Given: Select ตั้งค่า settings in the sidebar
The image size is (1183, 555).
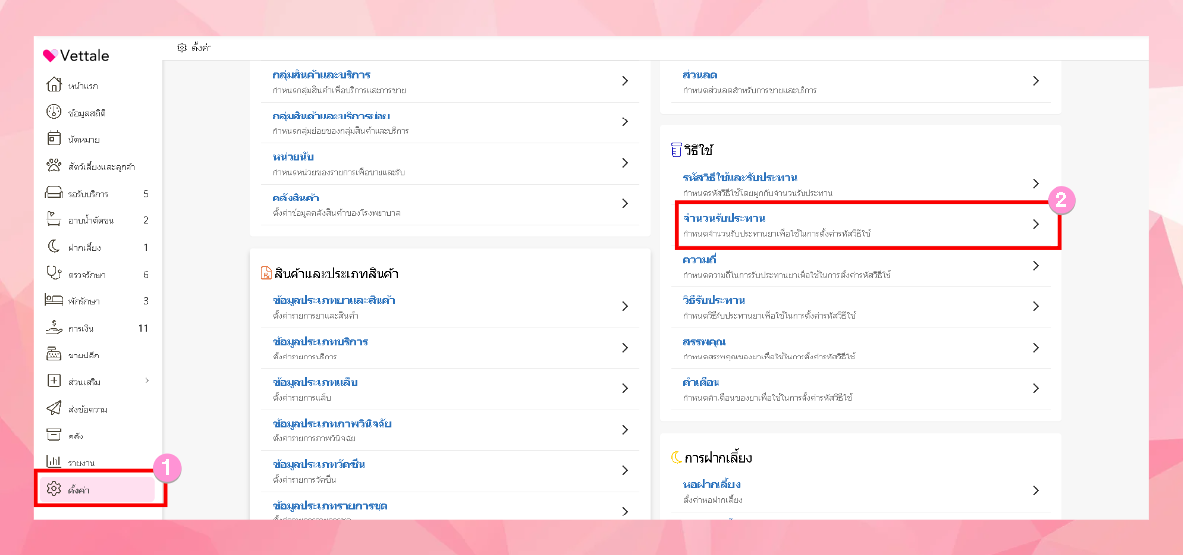Looking at the screenshot, I should tap(78, 489).
